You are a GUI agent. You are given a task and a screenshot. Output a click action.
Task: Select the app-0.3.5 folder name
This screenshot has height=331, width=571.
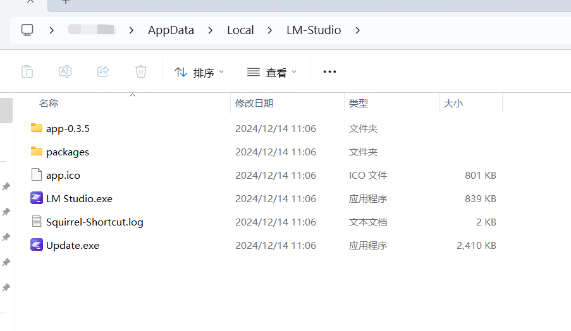(68, 129)
